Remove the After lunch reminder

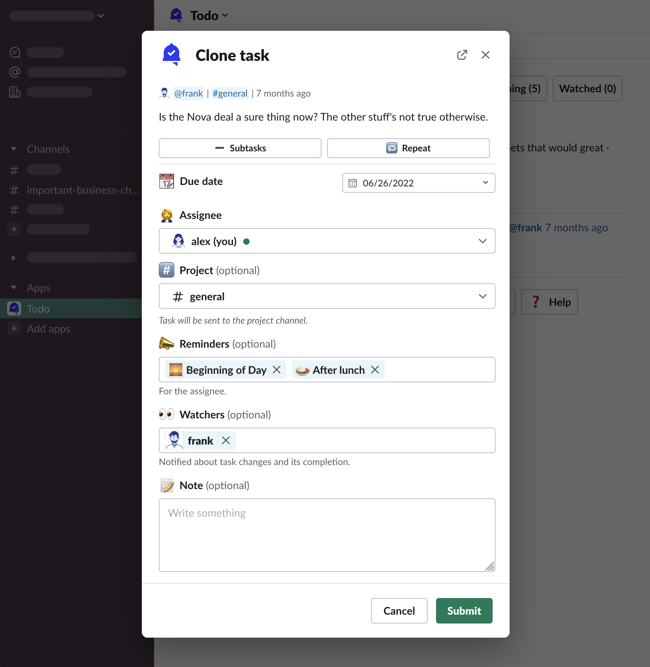pos(375,370)
